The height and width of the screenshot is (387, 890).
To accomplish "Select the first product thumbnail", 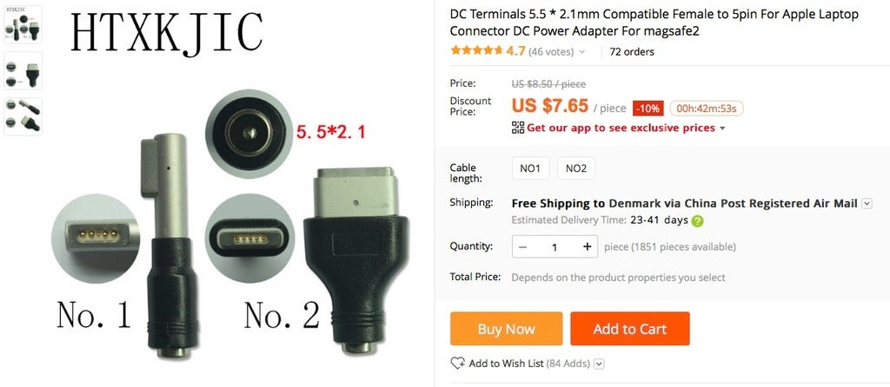I will (x=23, y=24).
